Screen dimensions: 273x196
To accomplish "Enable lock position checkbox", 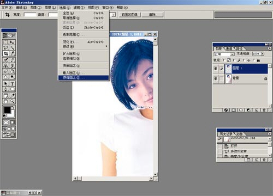I will tap(244, 60).
